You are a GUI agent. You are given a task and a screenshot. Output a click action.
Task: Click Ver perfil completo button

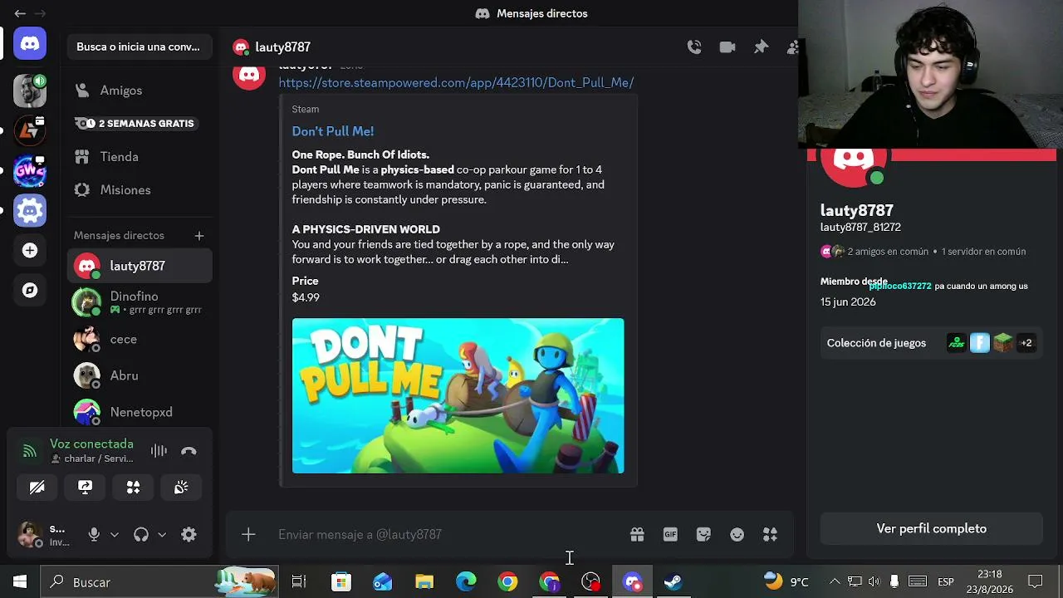(x=931, y=529)
